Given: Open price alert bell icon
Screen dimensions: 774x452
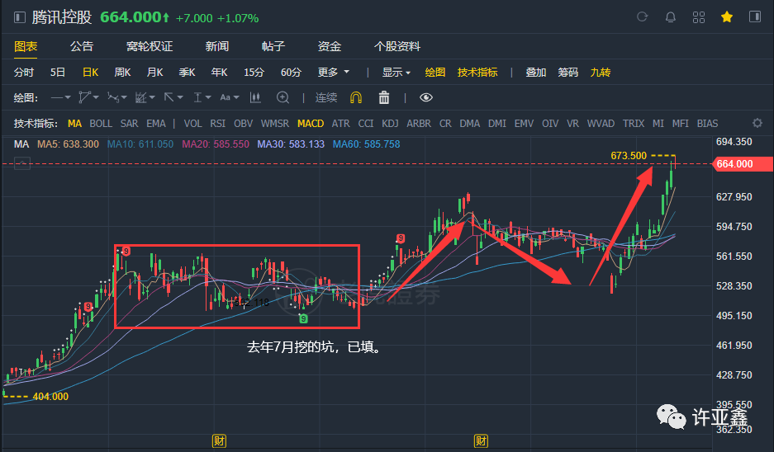Looking at the screenshot, I should tap(671, 17).
